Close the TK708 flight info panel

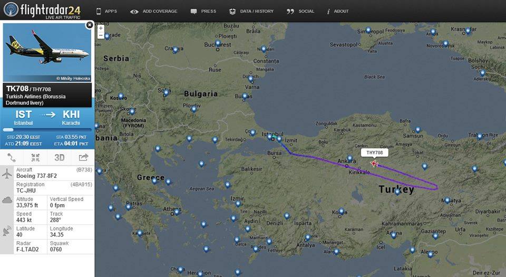(90, 24)
